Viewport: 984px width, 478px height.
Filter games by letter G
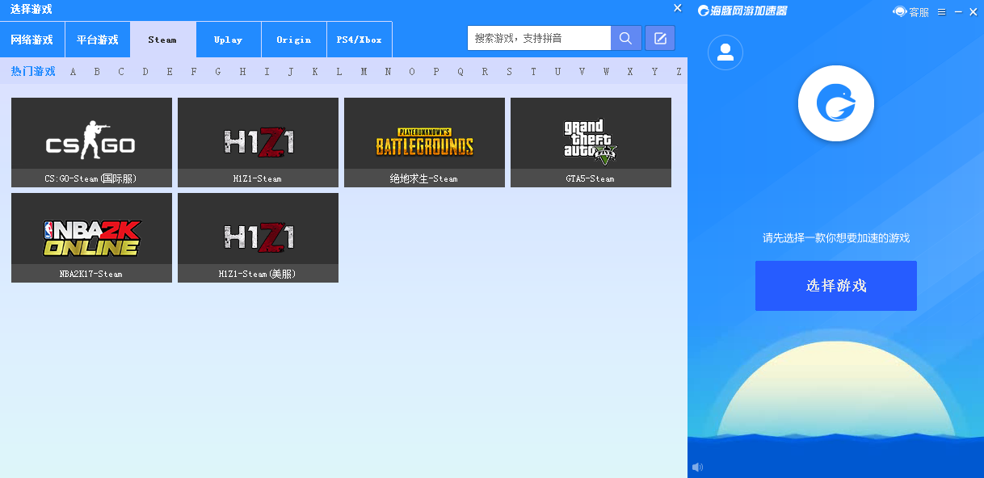click(x=218, y=71)
